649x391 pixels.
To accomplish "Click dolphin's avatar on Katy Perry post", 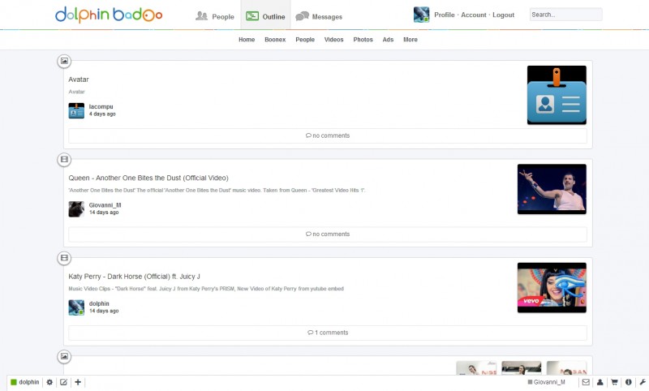I will 76,307.
